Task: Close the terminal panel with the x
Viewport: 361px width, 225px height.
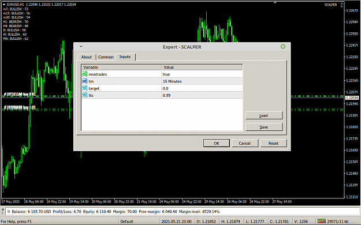Action: [x=2, y=209]
